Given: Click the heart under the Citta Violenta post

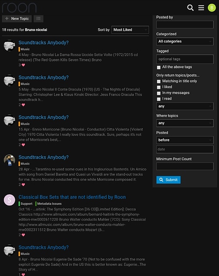Looking at the screenshot, I should coord(23,145).
